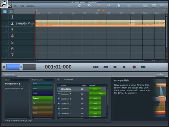Viewport: 169px width, 127px height.
Task: Select the Brass instrument
Action: [x=43, y=89]
